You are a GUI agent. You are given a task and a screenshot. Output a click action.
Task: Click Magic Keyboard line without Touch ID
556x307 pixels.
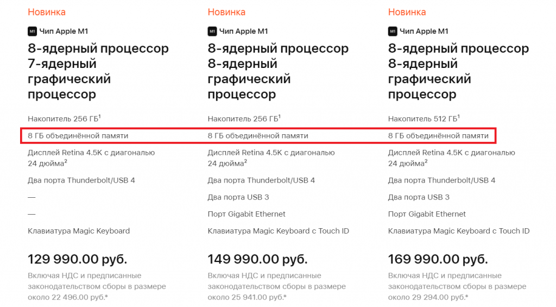79,231
